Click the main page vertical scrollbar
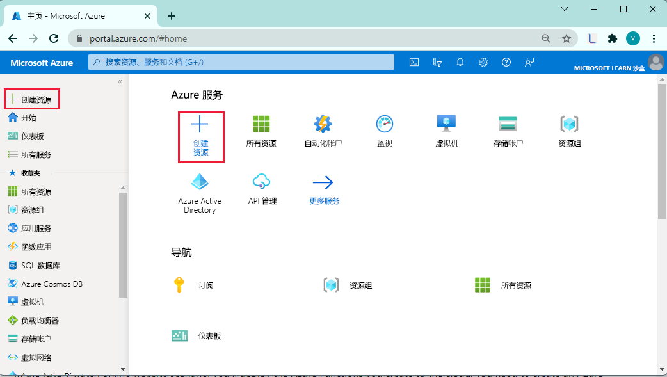This screenshot has height=377, width=667. [x=662, y=152]
